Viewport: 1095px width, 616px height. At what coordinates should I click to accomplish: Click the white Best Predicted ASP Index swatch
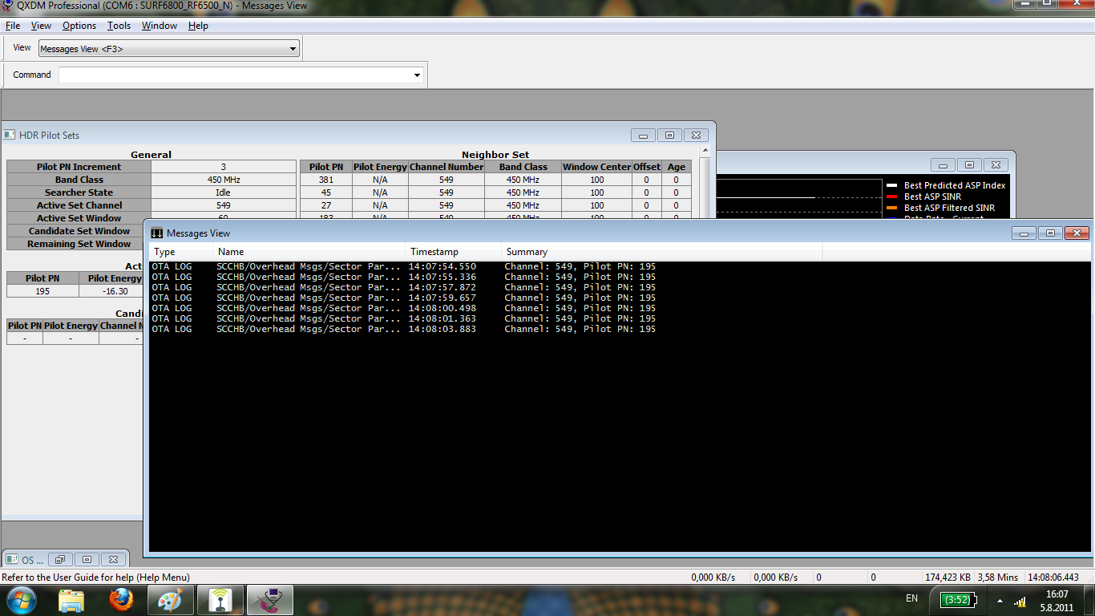891,185
